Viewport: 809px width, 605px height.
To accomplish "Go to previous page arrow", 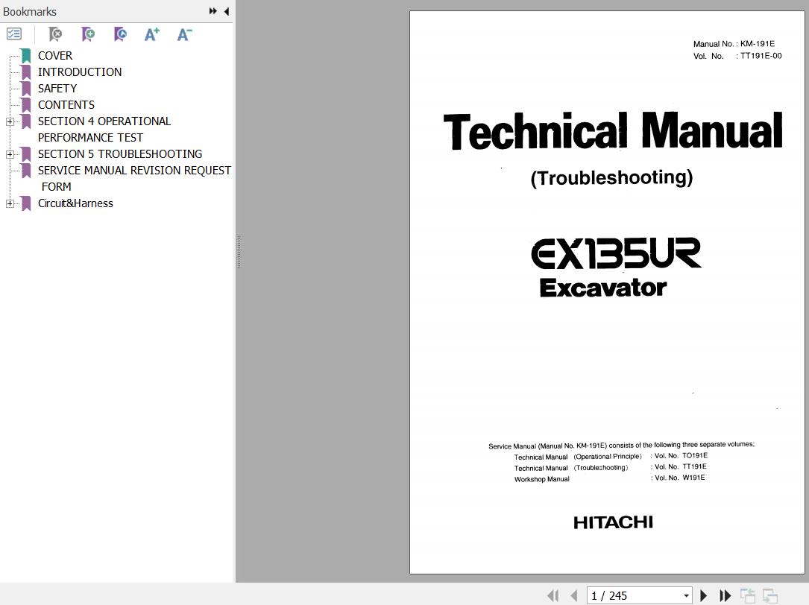I will pos(573,596).
